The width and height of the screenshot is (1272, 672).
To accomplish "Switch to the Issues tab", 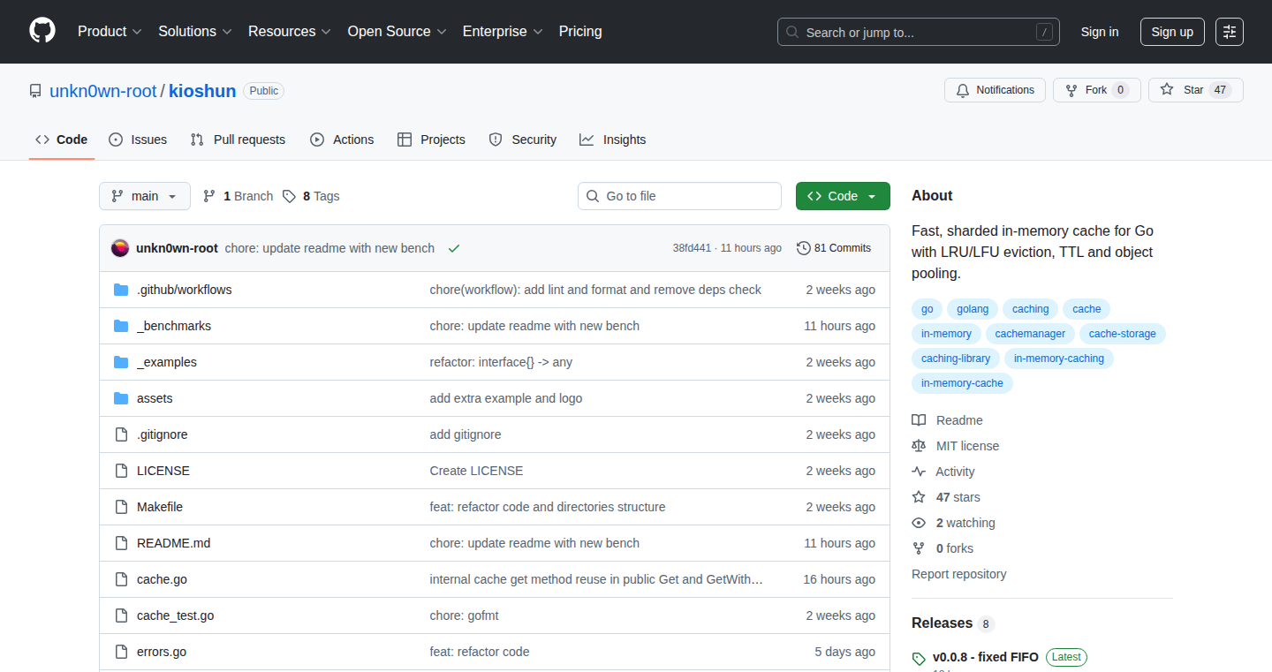I will (138, 140).
